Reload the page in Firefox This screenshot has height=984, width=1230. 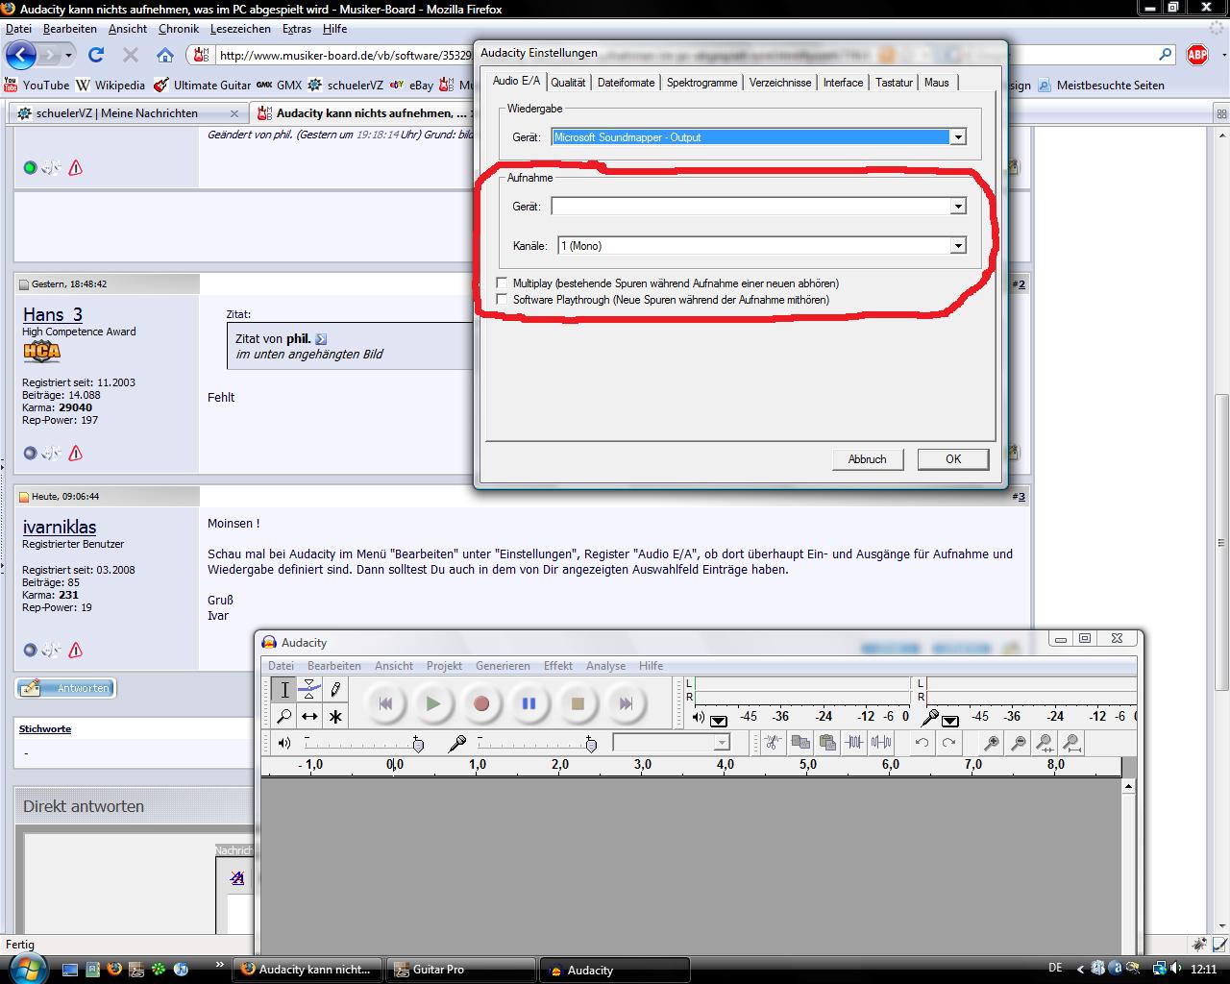(x=96, y=55)
